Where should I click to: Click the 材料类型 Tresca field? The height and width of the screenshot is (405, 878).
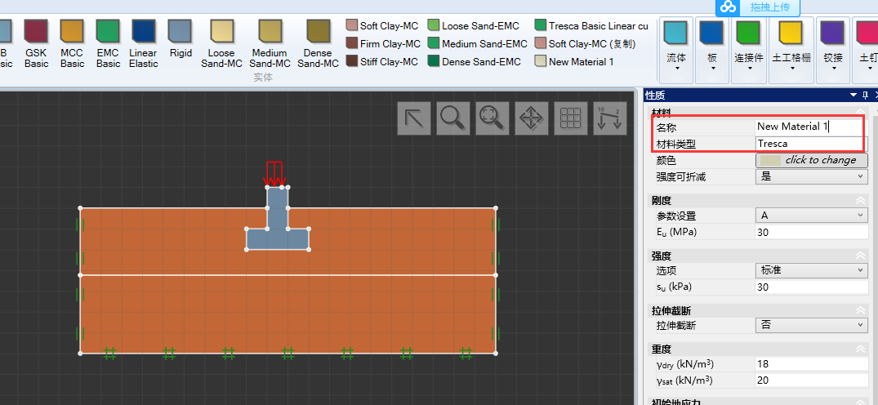tap(809, 144)
